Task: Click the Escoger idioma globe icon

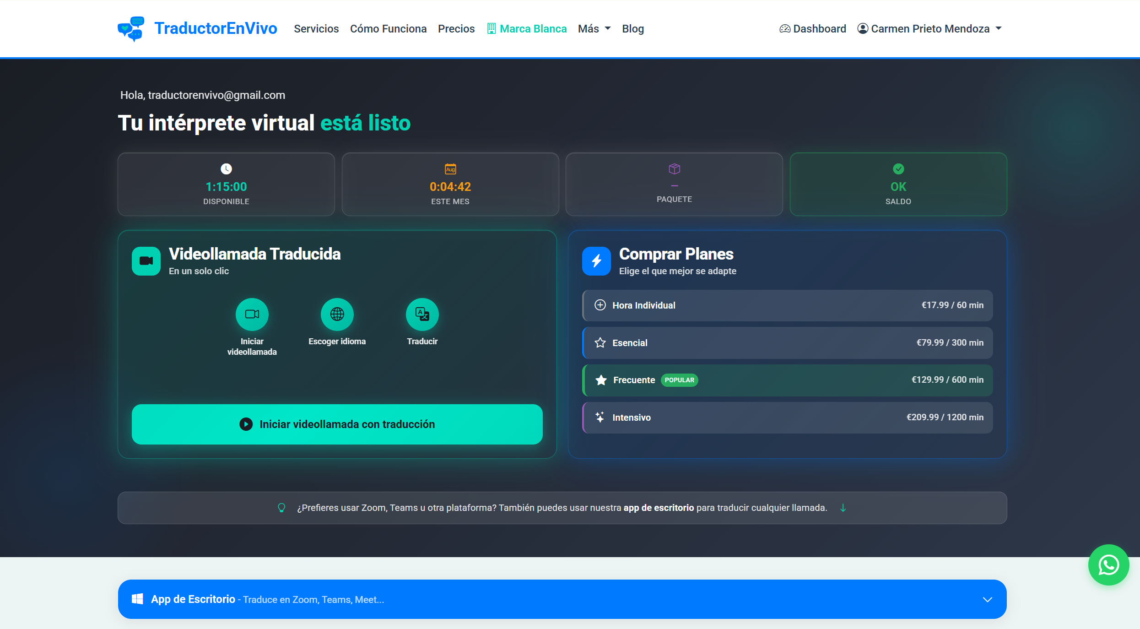Action: pos(337,314)
